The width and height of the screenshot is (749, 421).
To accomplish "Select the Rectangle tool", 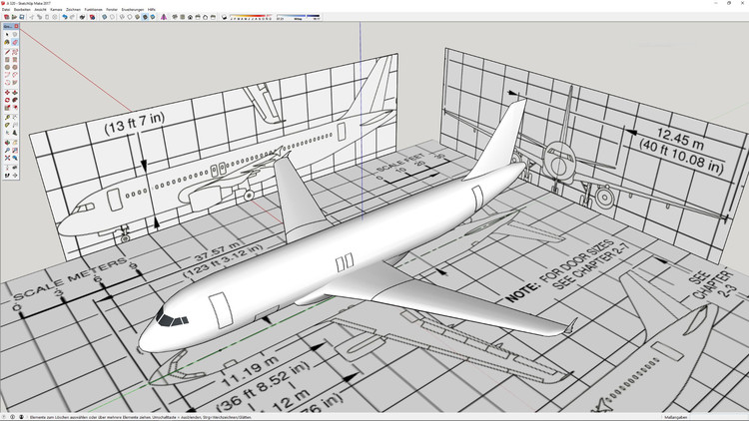I will pos(7,59).
